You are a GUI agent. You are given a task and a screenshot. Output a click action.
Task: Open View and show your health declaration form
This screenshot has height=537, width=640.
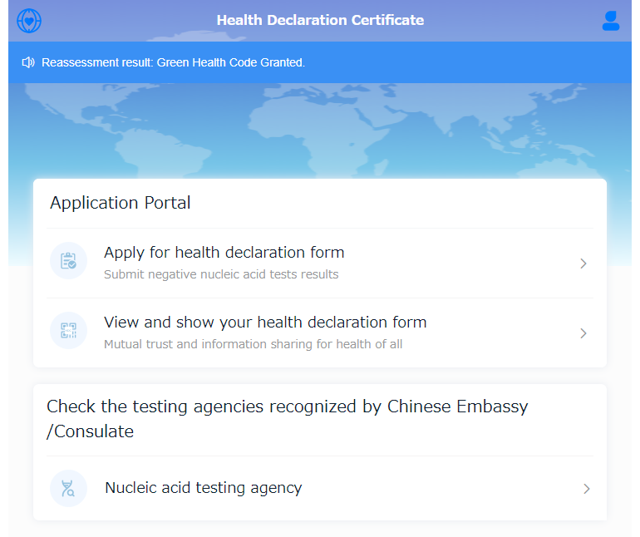point(320,333)
